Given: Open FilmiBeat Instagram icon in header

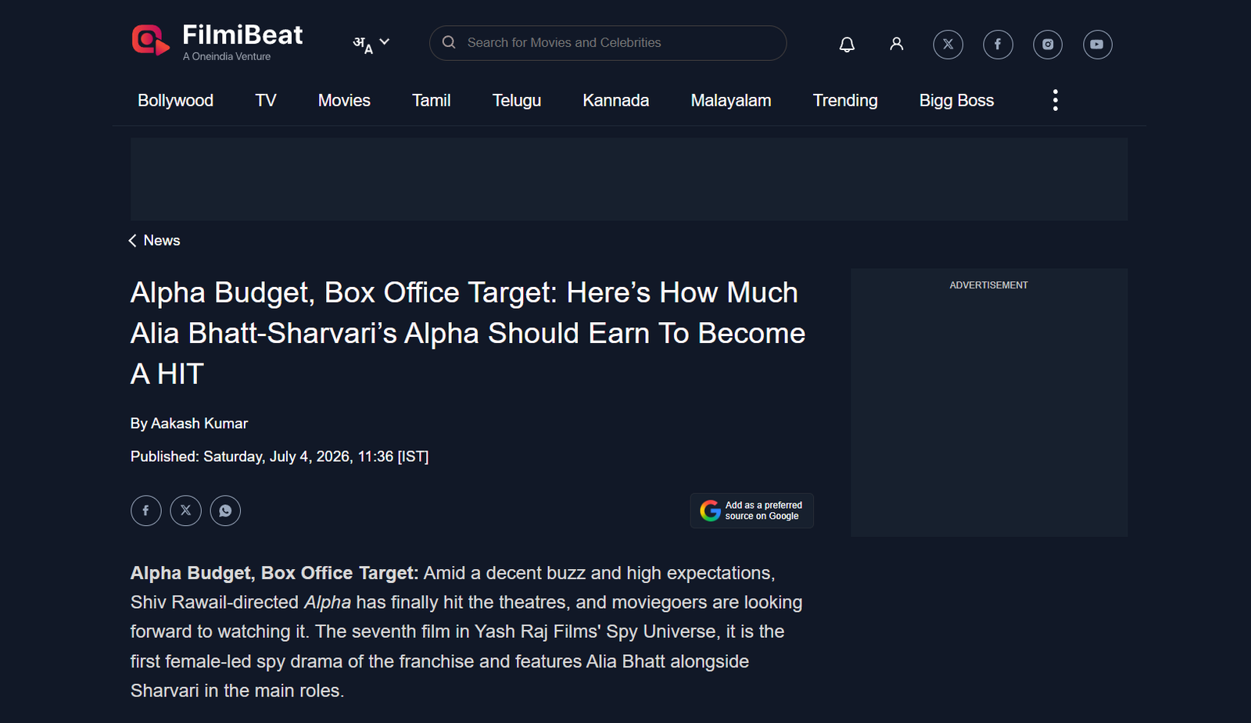Looking at the screenshot, I should click(x=1048, y=45).
